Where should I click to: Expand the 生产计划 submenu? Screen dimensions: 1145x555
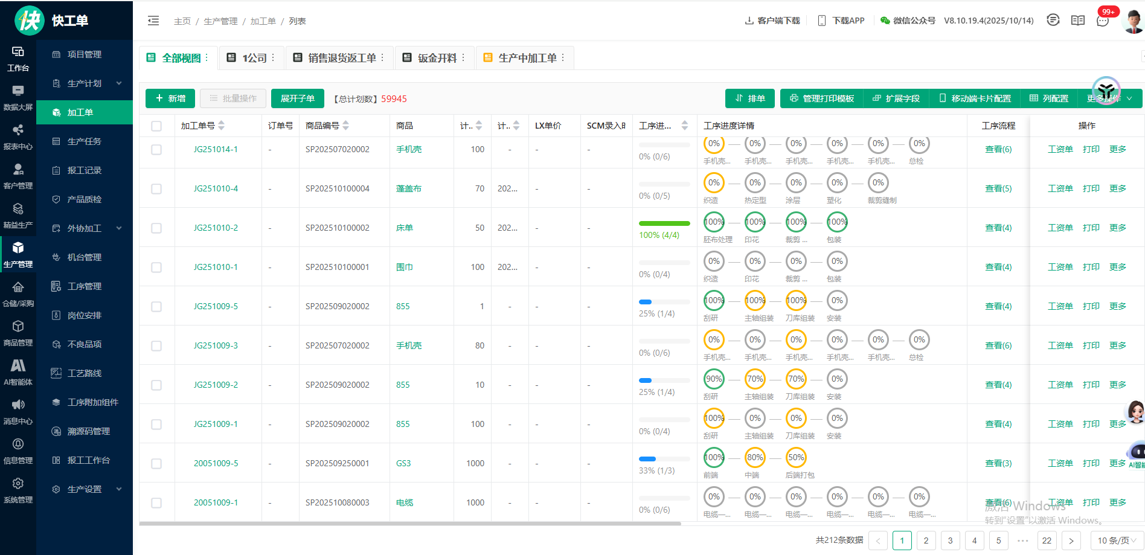click(85, 83)
